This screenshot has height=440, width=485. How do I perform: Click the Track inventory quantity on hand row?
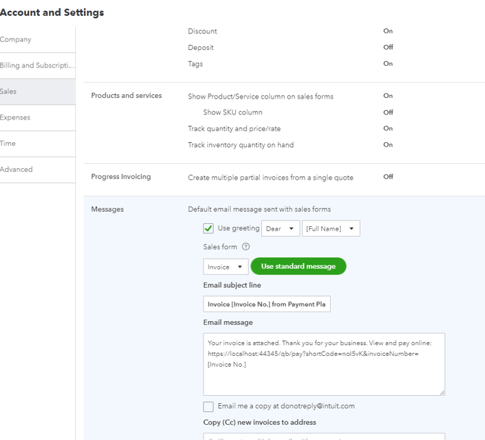241,145
